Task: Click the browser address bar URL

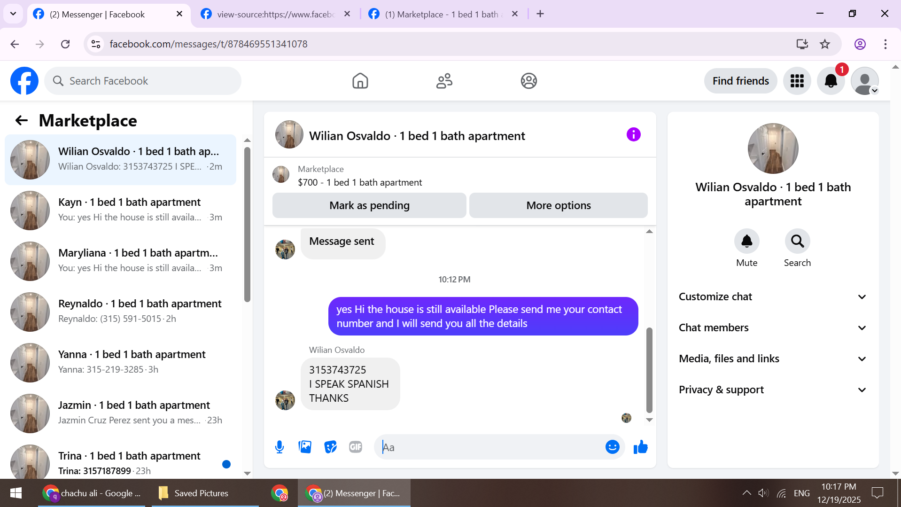Action: 209,44
